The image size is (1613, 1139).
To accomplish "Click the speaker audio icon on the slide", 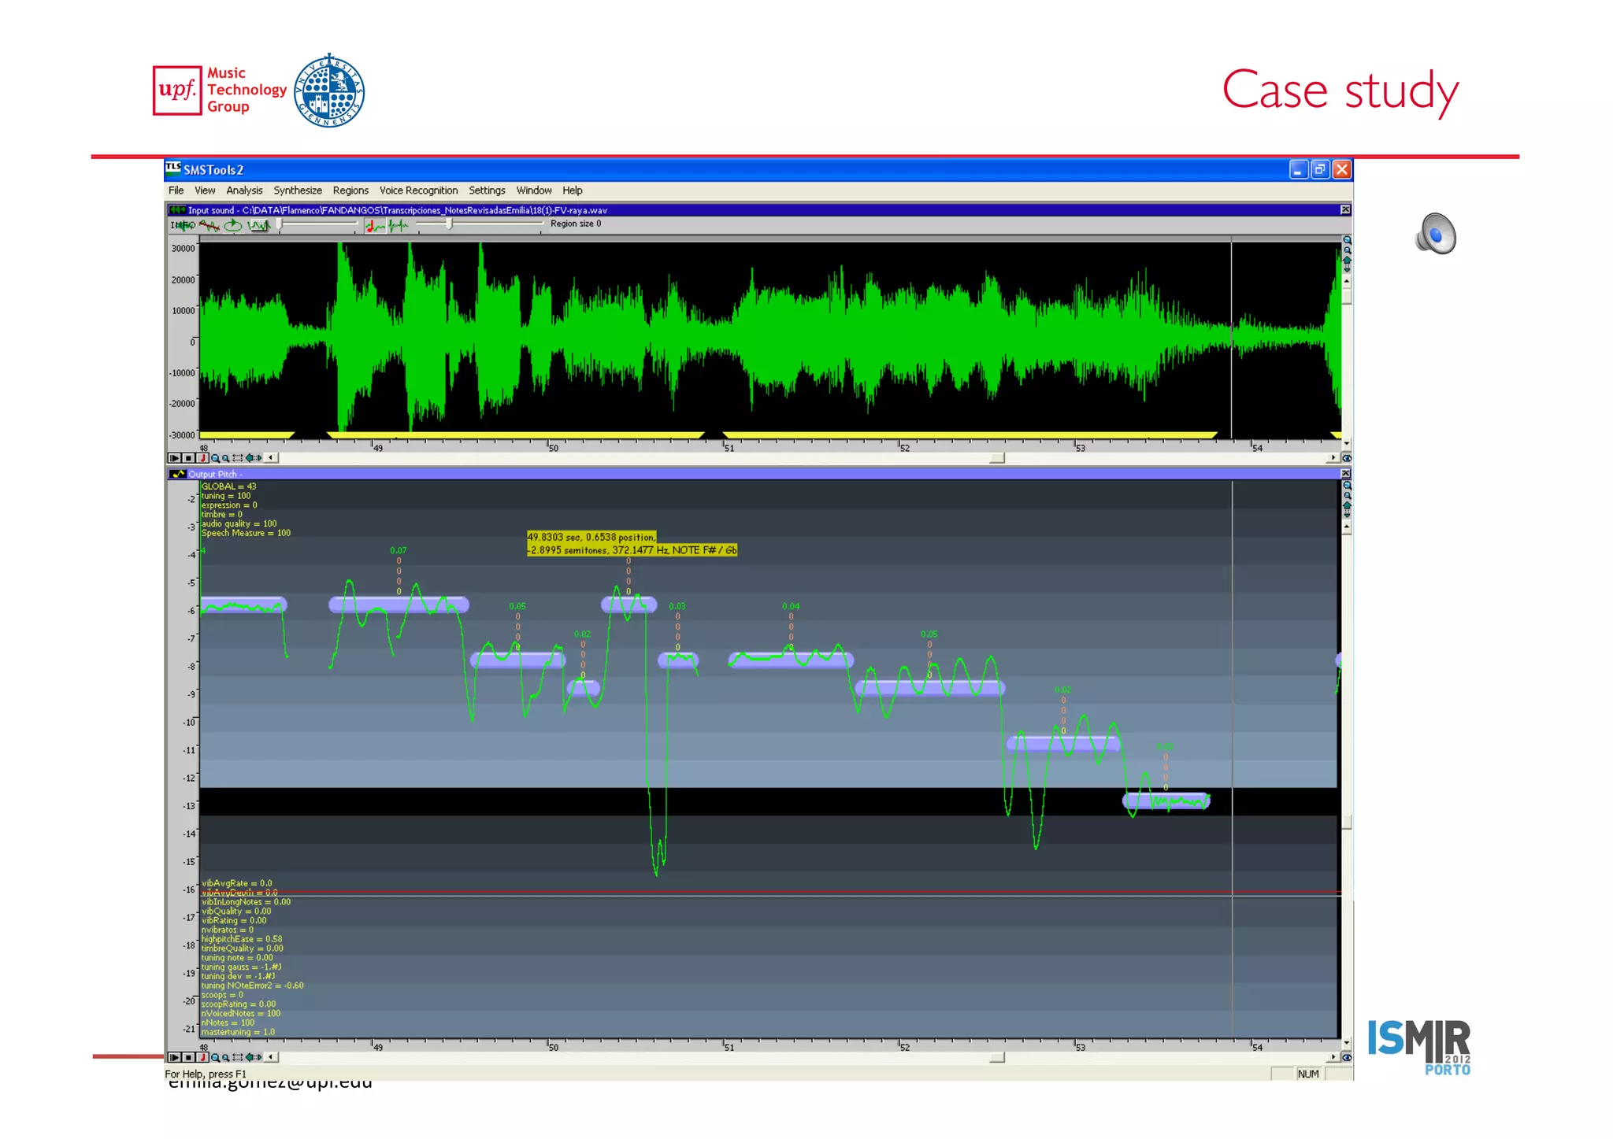I will click(1436, 234).
